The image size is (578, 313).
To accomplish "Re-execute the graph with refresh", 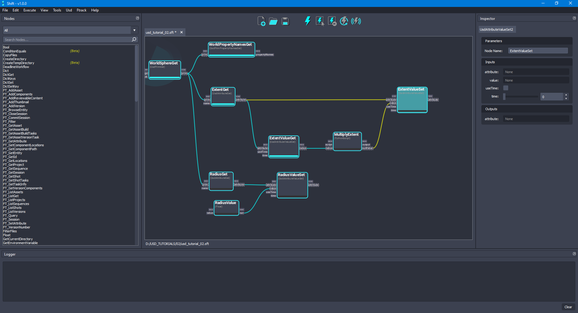I will pos(344,21).
